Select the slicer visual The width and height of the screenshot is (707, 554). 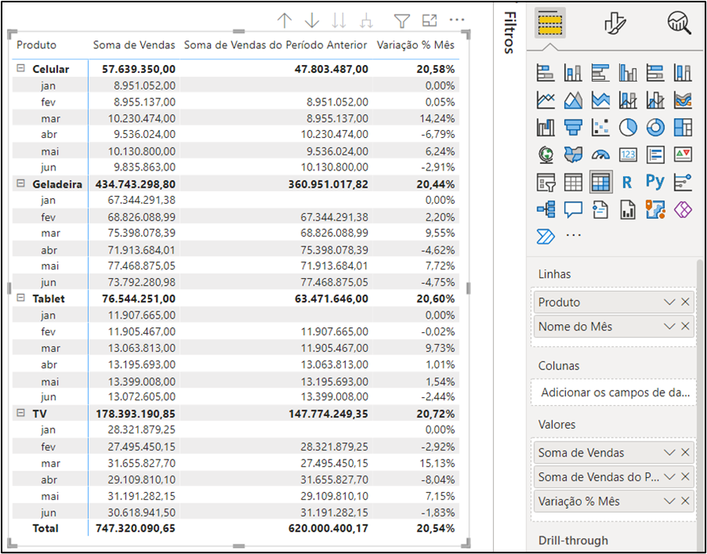[x=545, y=182]
